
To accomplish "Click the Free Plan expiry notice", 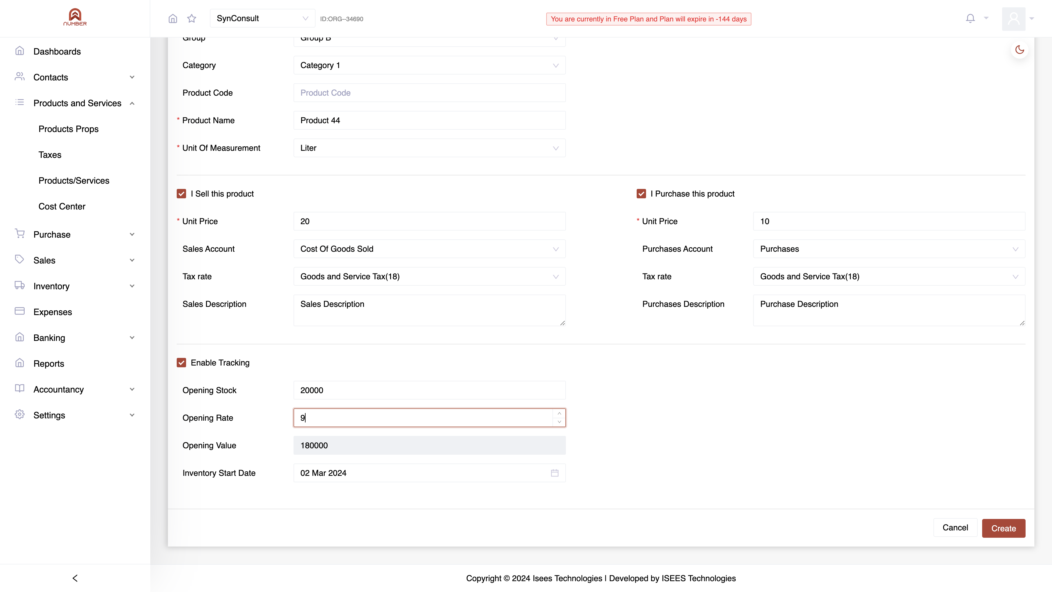I will (x=648, y=19).
